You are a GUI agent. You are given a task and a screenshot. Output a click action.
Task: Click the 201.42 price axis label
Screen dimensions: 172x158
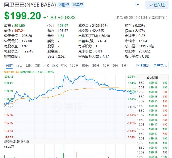[x=9, y=76]
